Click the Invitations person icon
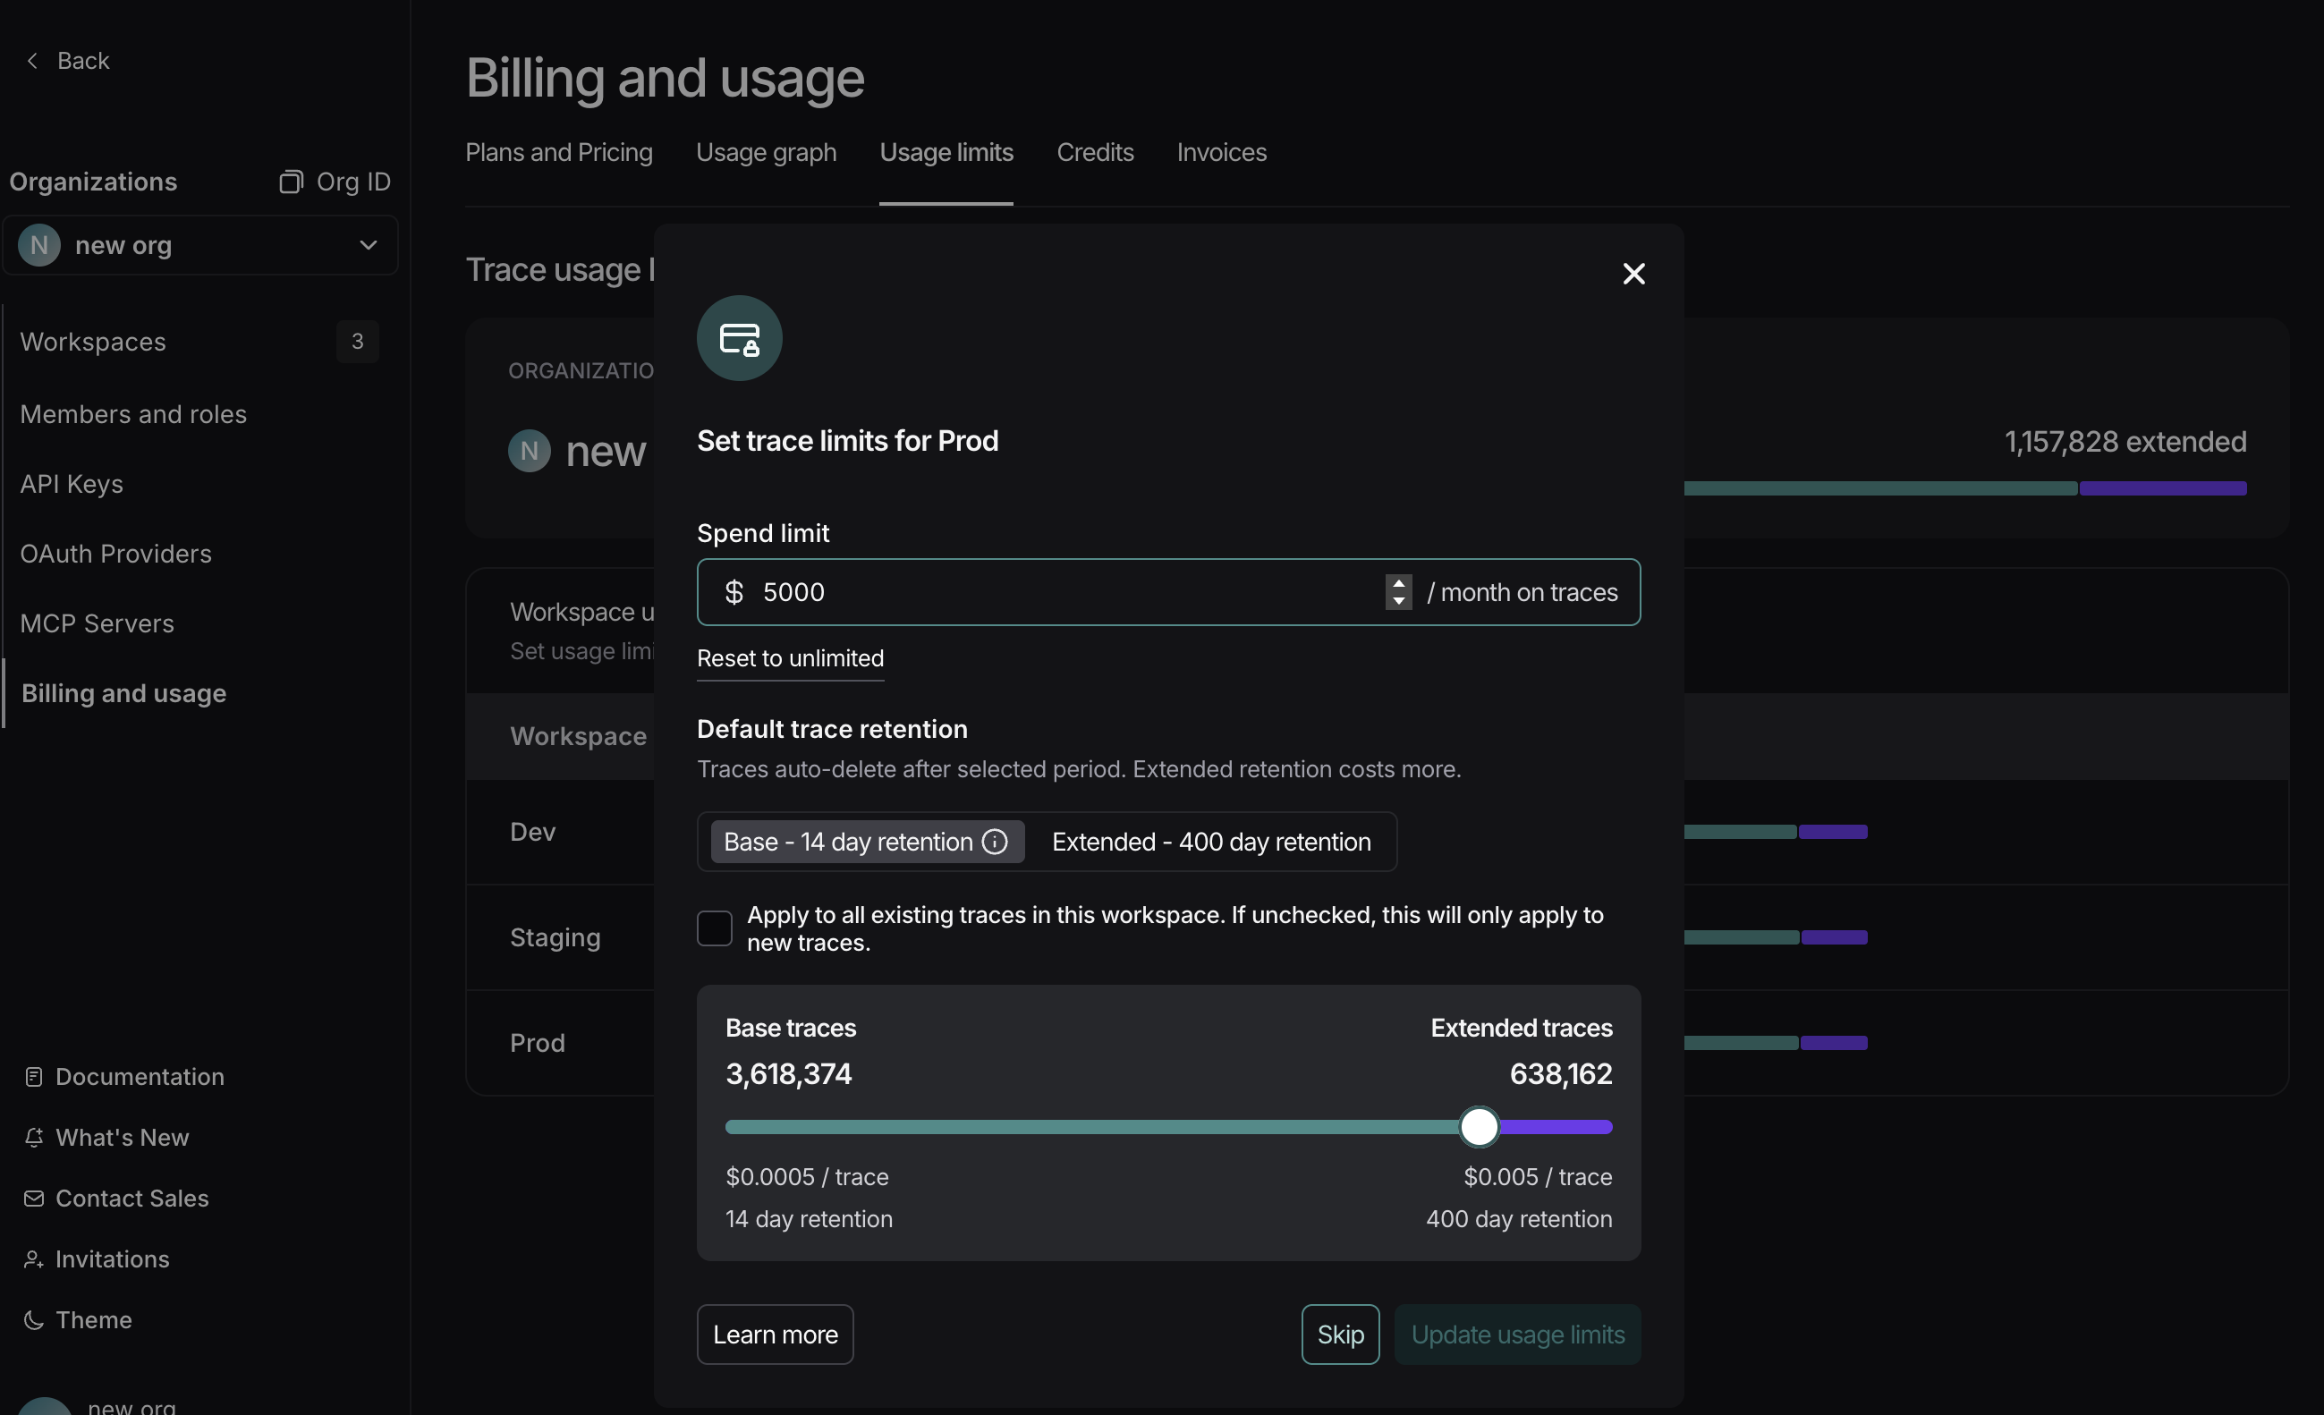2324x1415 pixels. [x=34, y=1259]
